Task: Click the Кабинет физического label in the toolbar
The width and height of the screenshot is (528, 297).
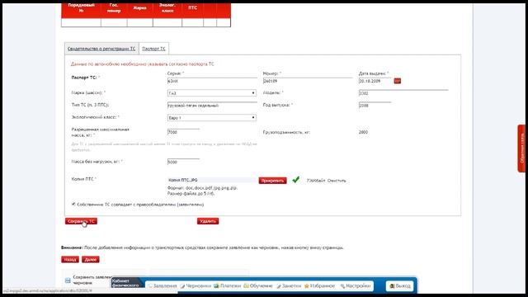Action: 125,283
